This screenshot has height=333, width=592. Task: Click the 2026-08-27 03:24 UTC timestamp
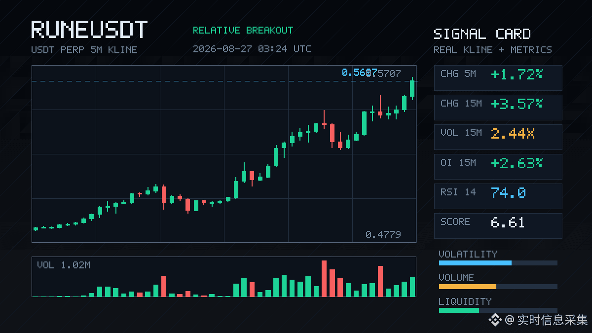[252, 49]
